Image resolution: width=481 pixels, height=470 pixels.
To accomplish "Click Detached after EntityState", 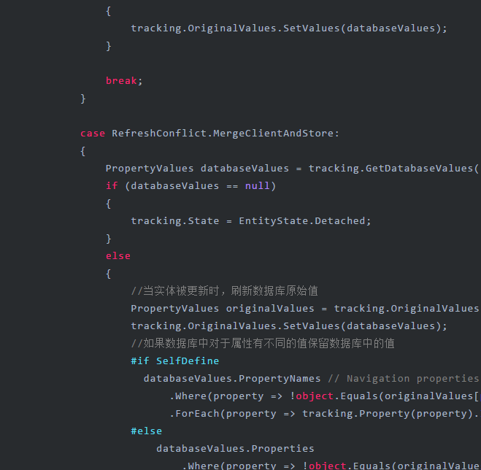I will [x=342, y=221].
